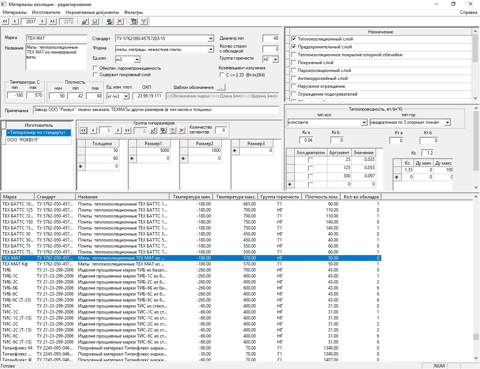This screenshot has width=480, height=369.
Task: Expand тип хол. константа combo box
Action: [364, 123]
